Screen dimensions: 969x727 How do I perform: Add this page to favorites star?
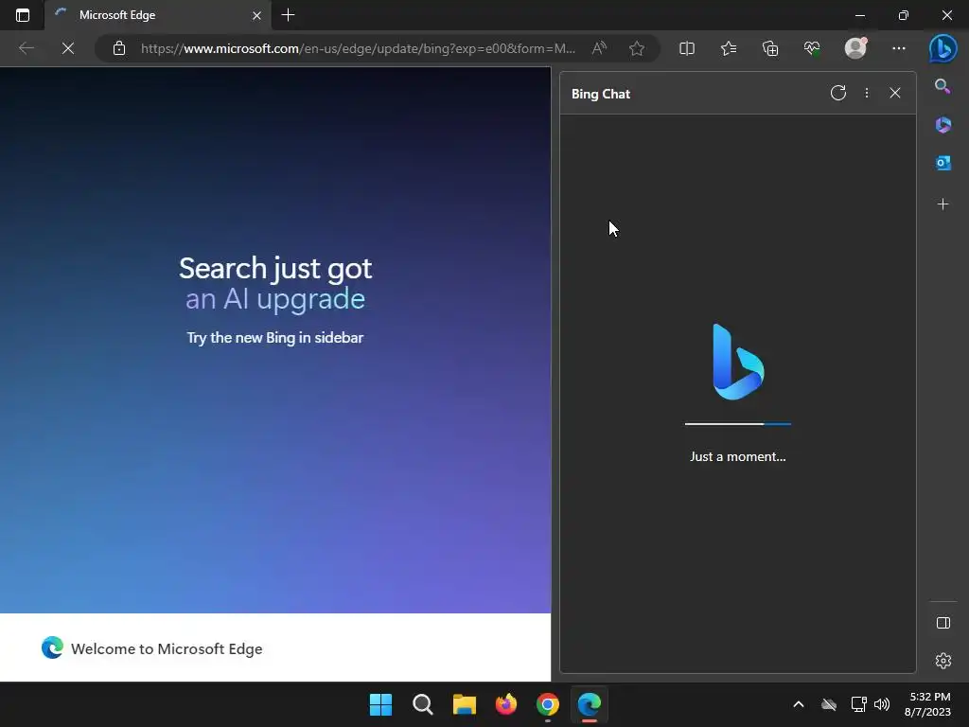point(637,48)
